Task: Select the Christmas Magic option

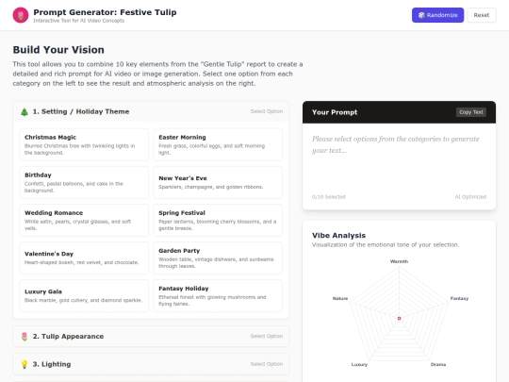Action: click(84, 144)
